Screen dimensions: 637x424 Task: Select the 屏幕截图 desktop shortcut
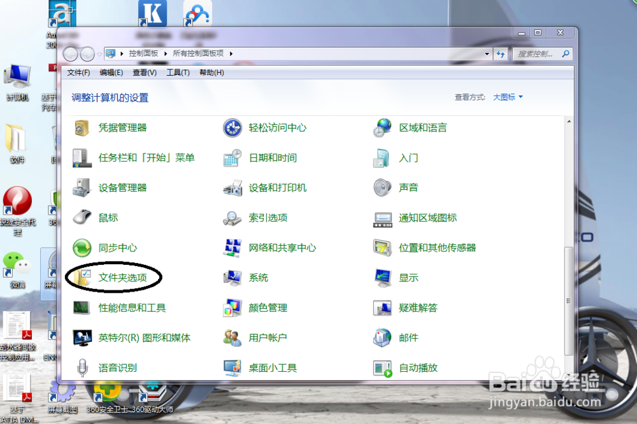click(62, 397)
